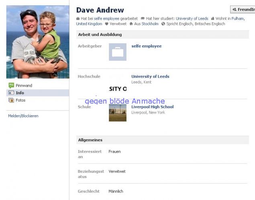Click the FreundIn add friend button
The width and height of the screenshot is (255, 200).
[243, 9]
